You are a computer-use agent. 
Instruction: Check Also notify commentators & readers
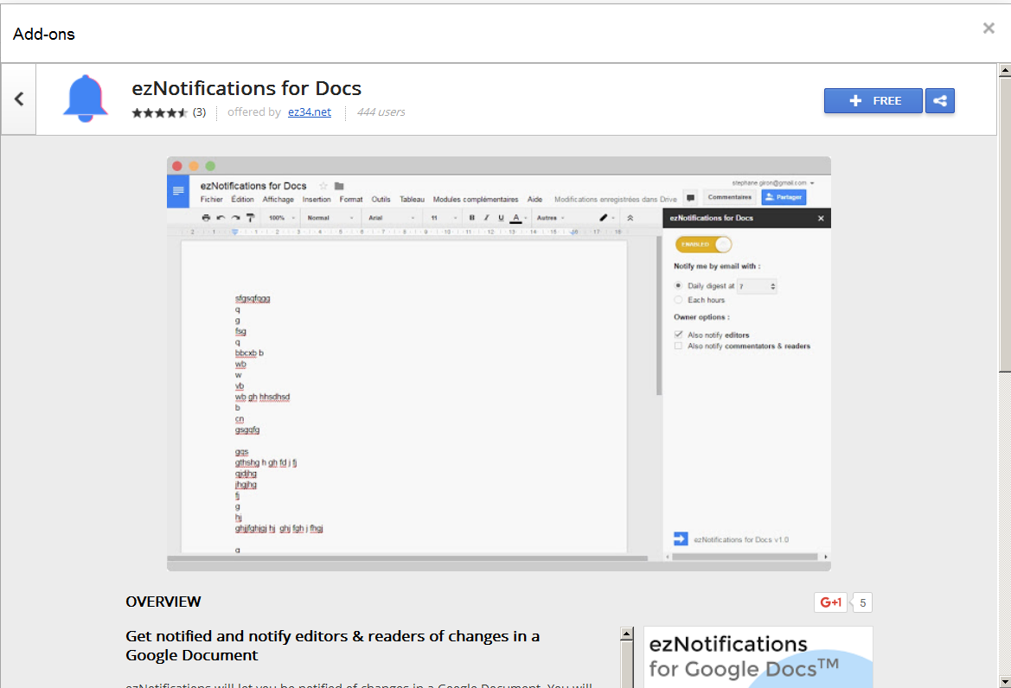click(x=678, y=346)
